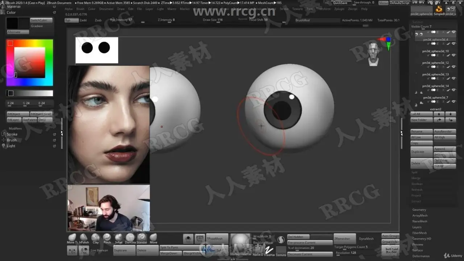Toggle visibility eye of pm3d_sphere3d_12

click(x=453, y=55)
